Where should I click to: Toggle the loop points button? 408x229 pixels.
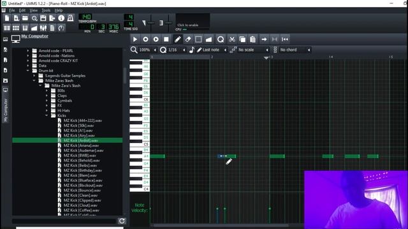click(275, 39)
